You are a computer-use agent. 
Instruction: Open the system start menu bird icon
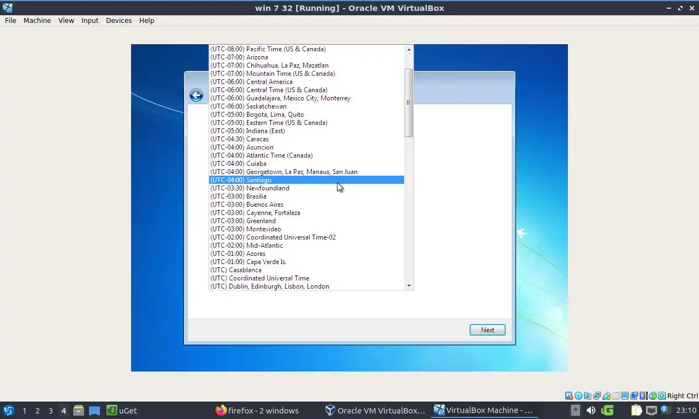[x=9, y=410]
